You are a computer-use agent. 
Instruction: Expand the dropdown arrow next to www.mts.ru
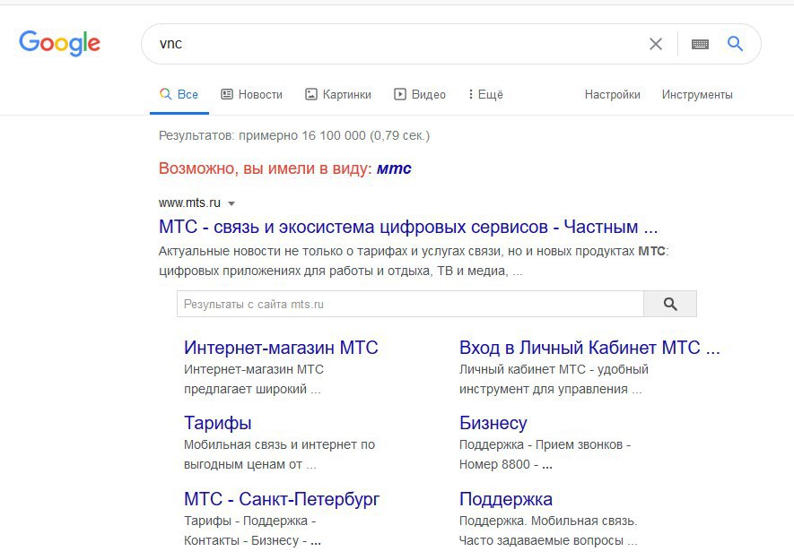pos(231,203)
